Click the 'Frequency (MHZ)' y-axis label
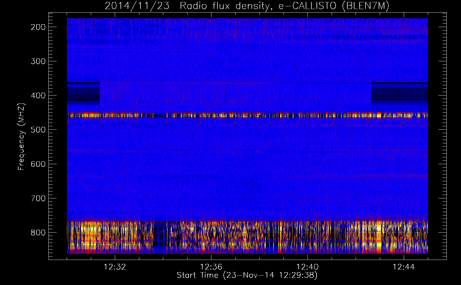Viewport: 461px width, 285px height. (21, 137)
